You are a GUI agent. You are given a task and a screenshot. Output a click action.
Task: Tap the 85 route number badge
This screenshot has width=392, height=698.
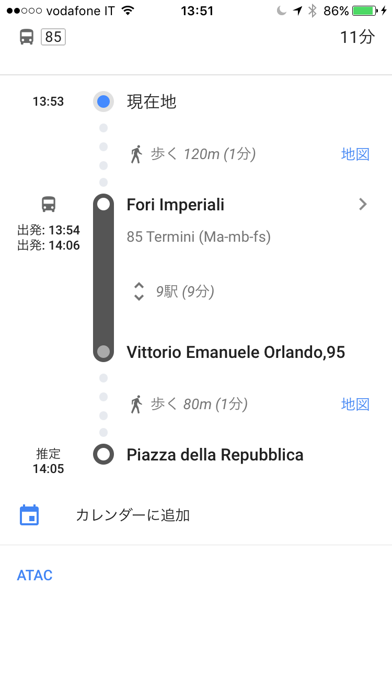pyautogui.click(x=53, y=37)
